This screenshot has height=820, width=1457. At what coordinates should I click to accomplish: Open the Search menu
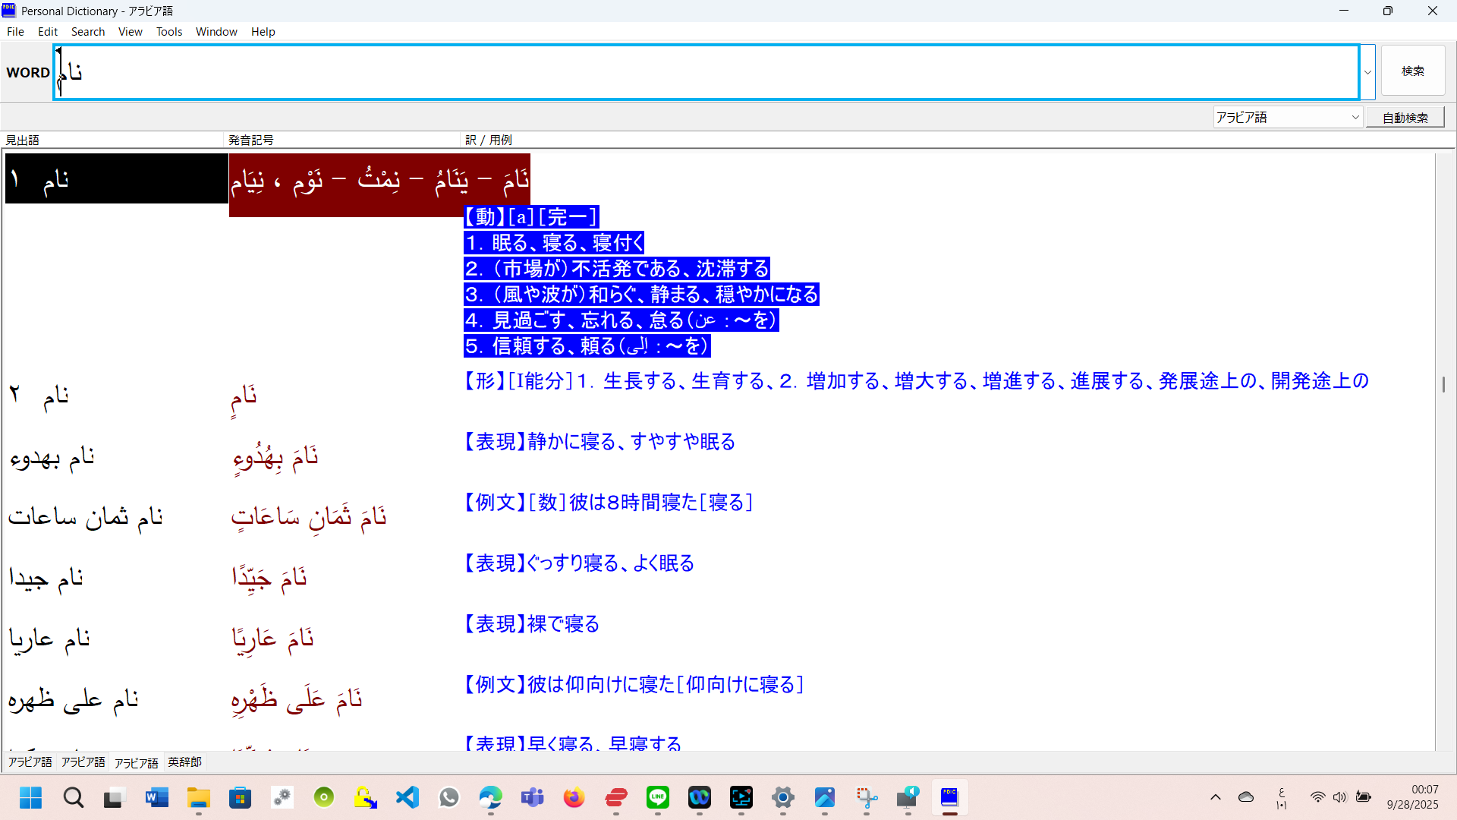point(87,32)
